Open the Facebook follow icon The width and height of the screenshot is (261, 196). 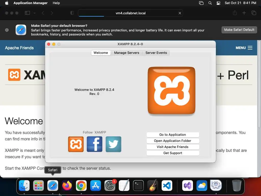95,144
